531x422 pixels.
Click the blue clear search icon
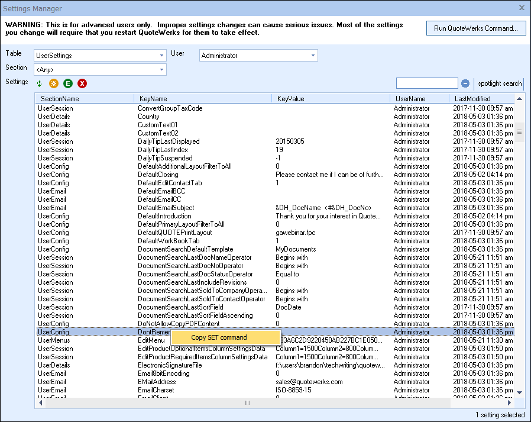pos(465,84)
